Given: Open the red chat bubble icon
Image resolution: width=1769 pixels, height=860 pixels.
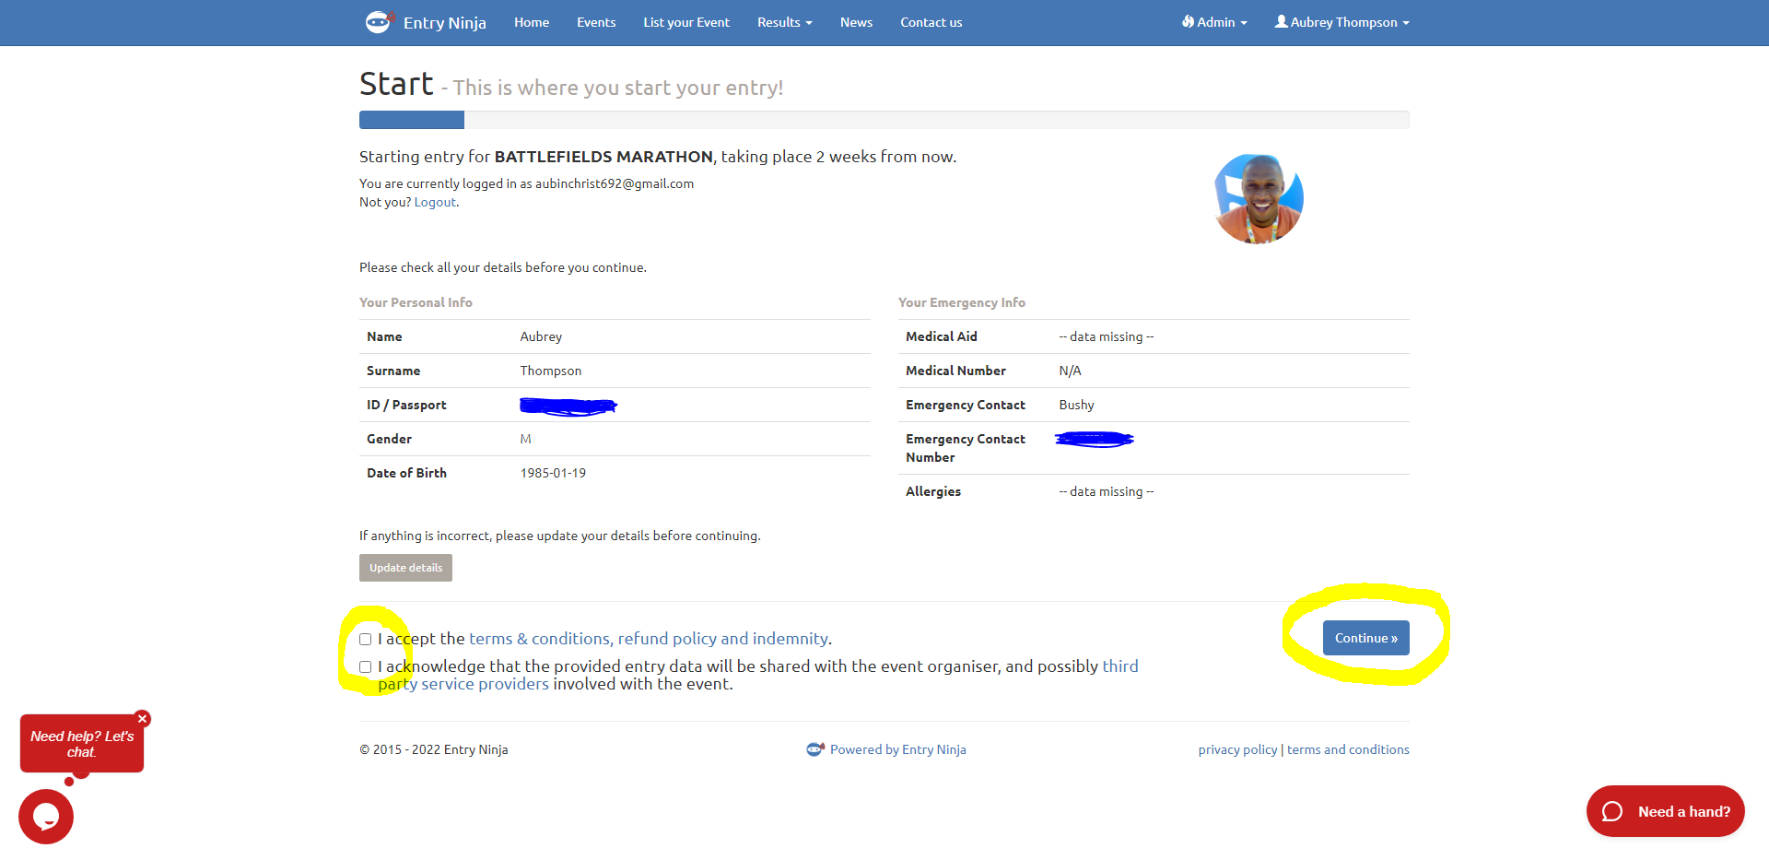Looking at the screenshot, I should [46, 817].
